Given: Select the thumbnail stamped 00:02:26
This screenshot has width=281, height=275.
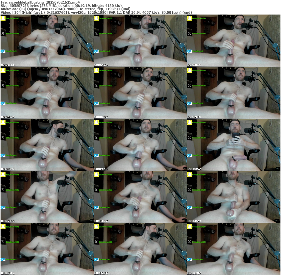Looking at the screenshot, I should [x=140, y=41].
